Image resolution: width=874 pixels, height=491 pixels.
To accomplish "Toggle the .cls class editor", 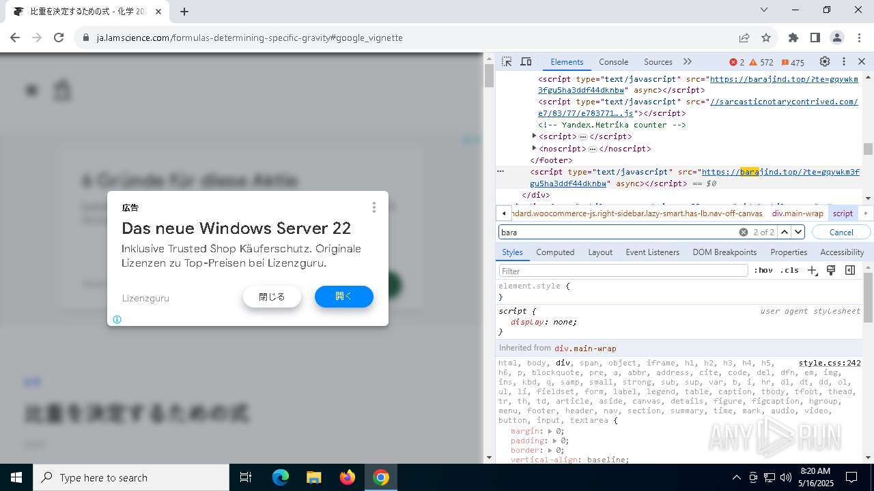I will coord(789,271).
